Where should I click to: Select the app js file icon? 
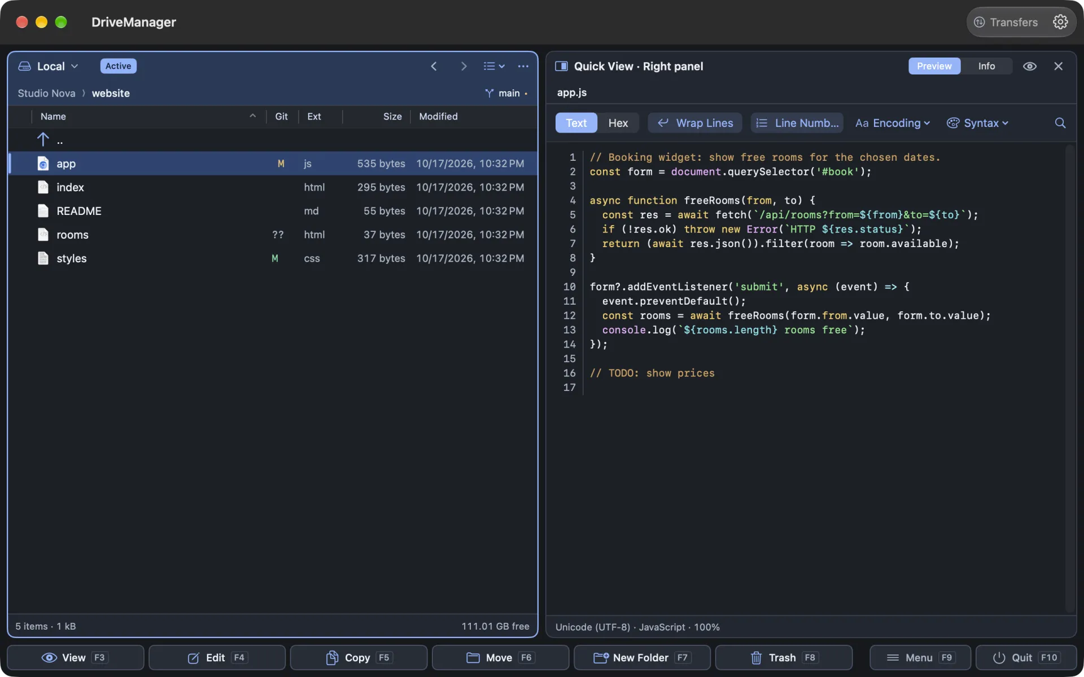click(43, 164)
